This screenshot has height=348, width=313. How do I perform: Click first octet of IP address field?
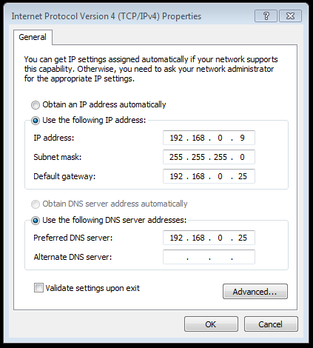176,138
